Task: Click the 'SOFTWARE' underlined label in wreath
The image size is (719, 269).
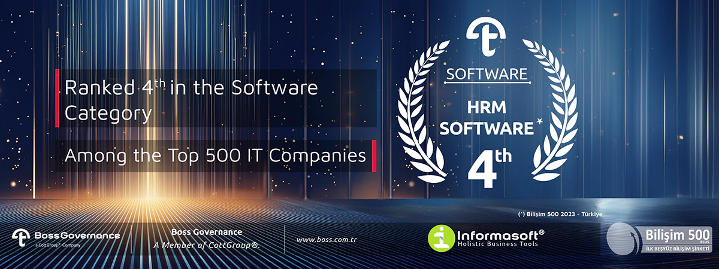Action: pyautogui.click(x=487, y=75)
